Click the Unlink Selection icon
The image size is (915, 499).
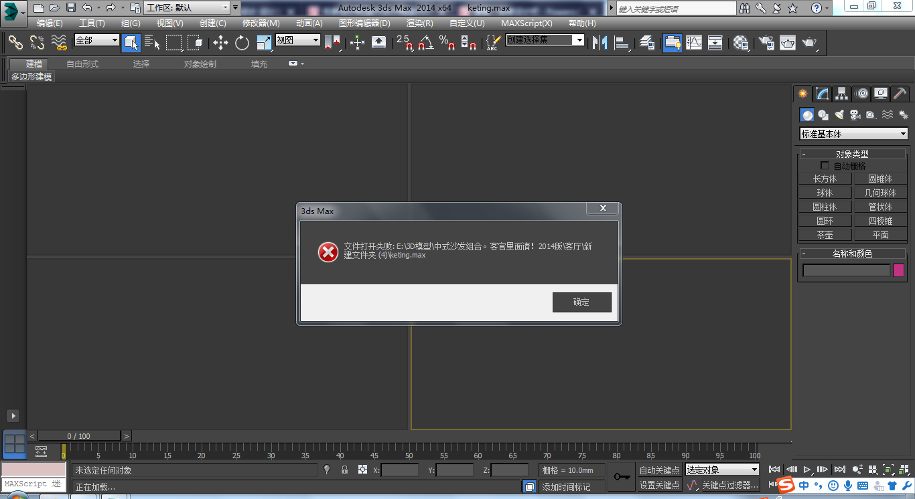pyautogui.click(x=37, y=43)
